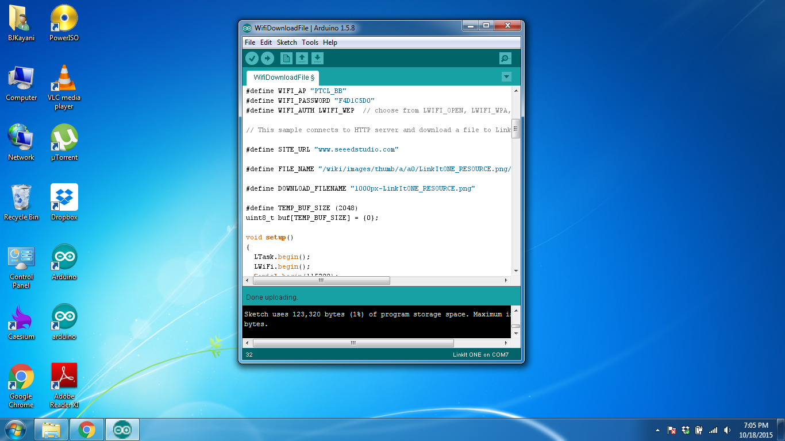Click the Chrome icon on the taskbar
The height and width of the screenshot is (441, 785).
tap(87, 430)
